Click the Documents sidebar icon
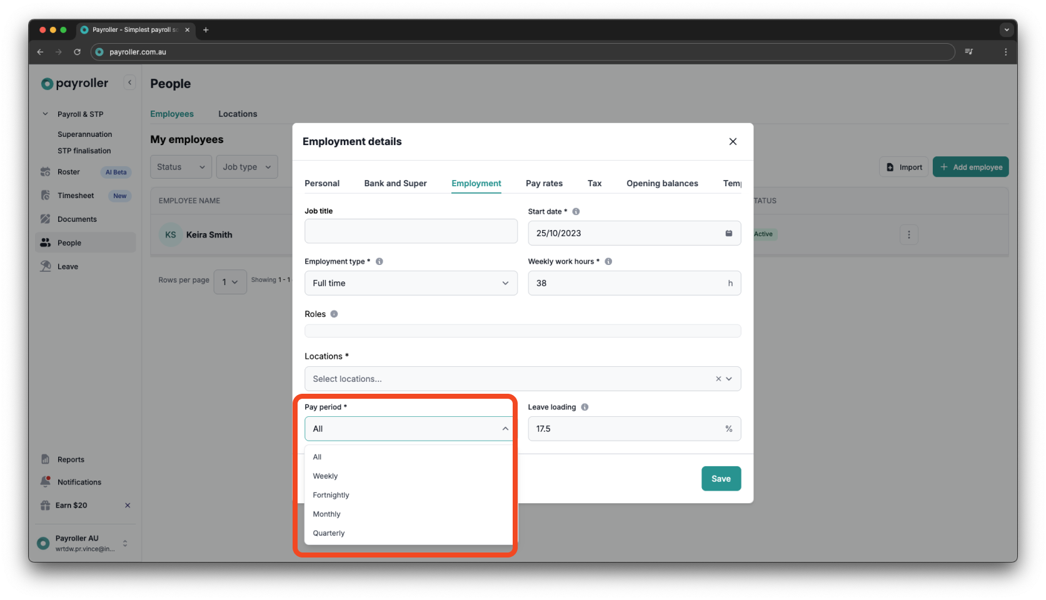The width and height of the screenshot is (1046, 600). [x=46, y=219]
